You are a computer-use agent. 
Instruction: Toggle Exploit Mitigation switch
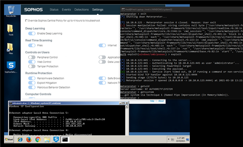[x=32, y=83]
